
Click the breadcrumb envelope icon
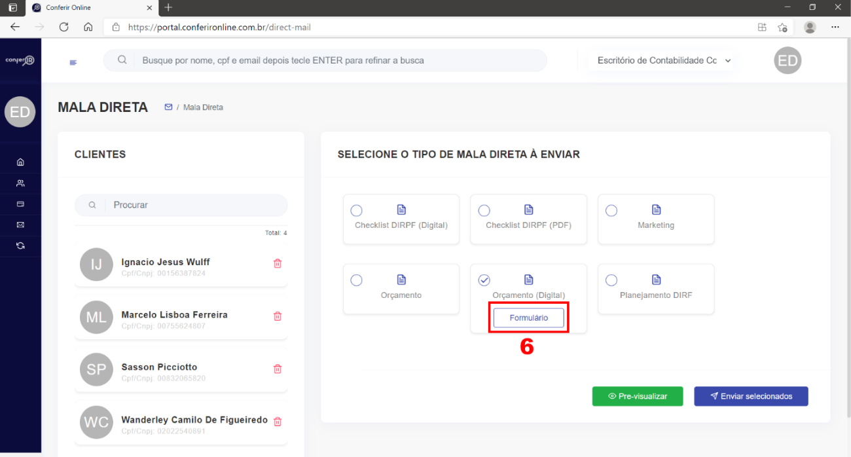point(168,107)
